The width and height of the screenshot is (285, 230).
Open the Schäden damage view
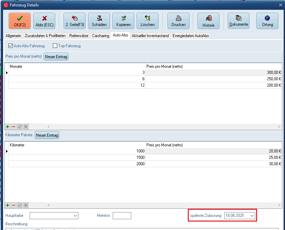pyautogui.click(x=99, y=21)
